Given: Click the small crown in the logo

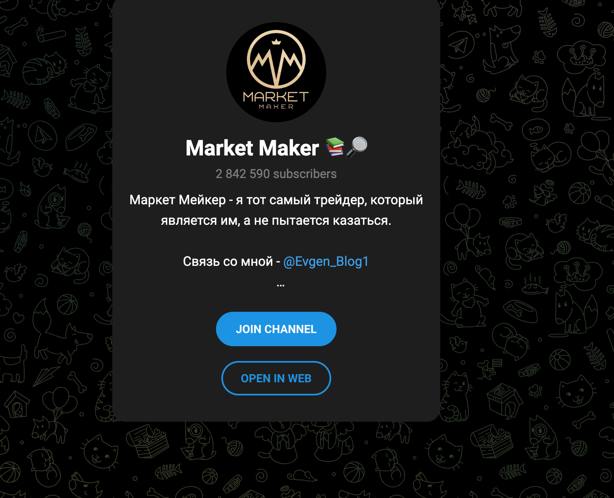Looking at the screenshot, I should [276, 41].
